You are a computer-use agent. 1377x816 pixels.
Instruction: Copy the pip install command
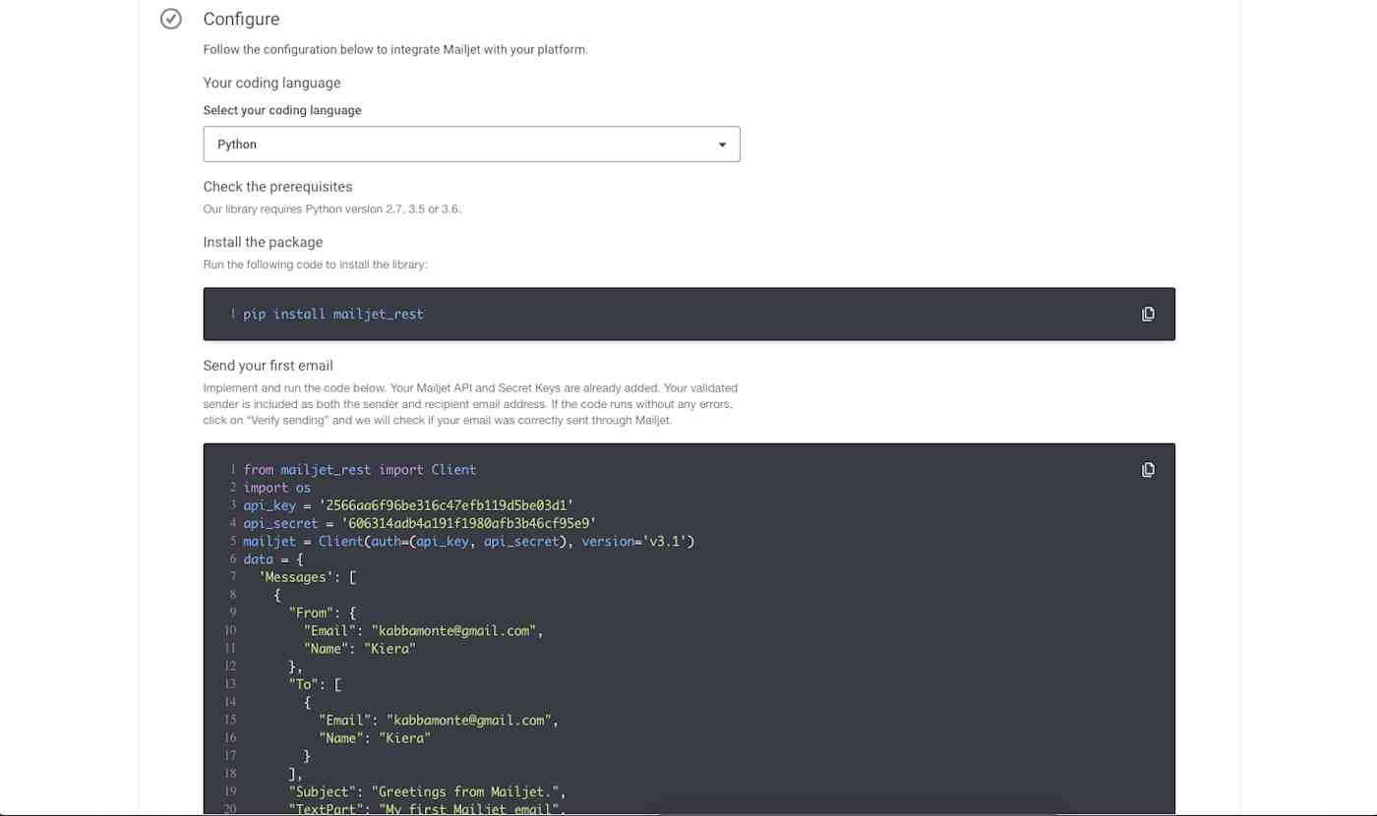[1148, 314]
